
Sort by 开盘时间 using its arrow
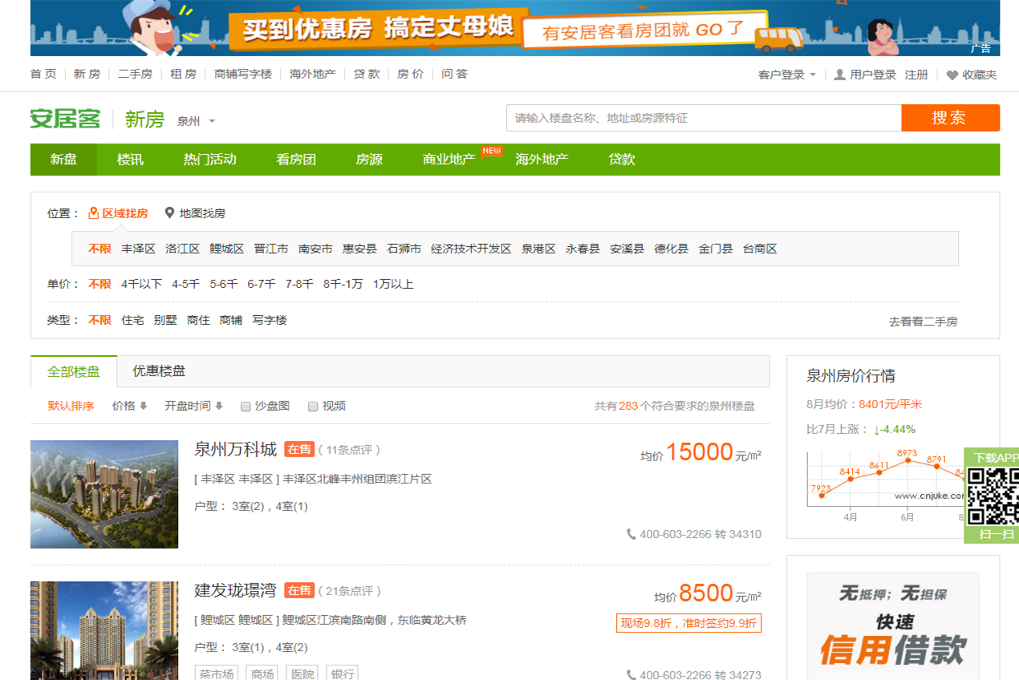click(x=219, y=406)
